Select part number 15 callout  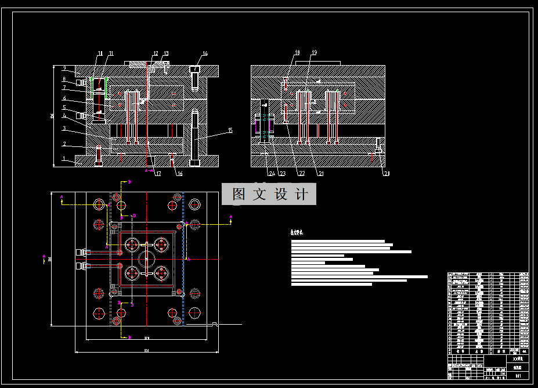[230, 130]
